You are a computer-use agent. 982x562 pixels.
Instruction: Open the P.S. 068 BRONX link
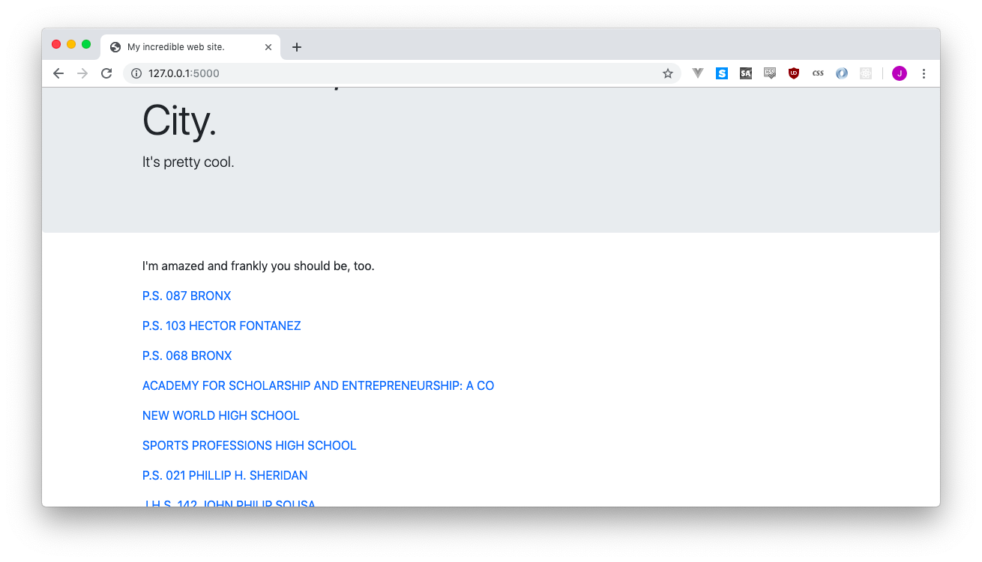click(x=187, y=355)
